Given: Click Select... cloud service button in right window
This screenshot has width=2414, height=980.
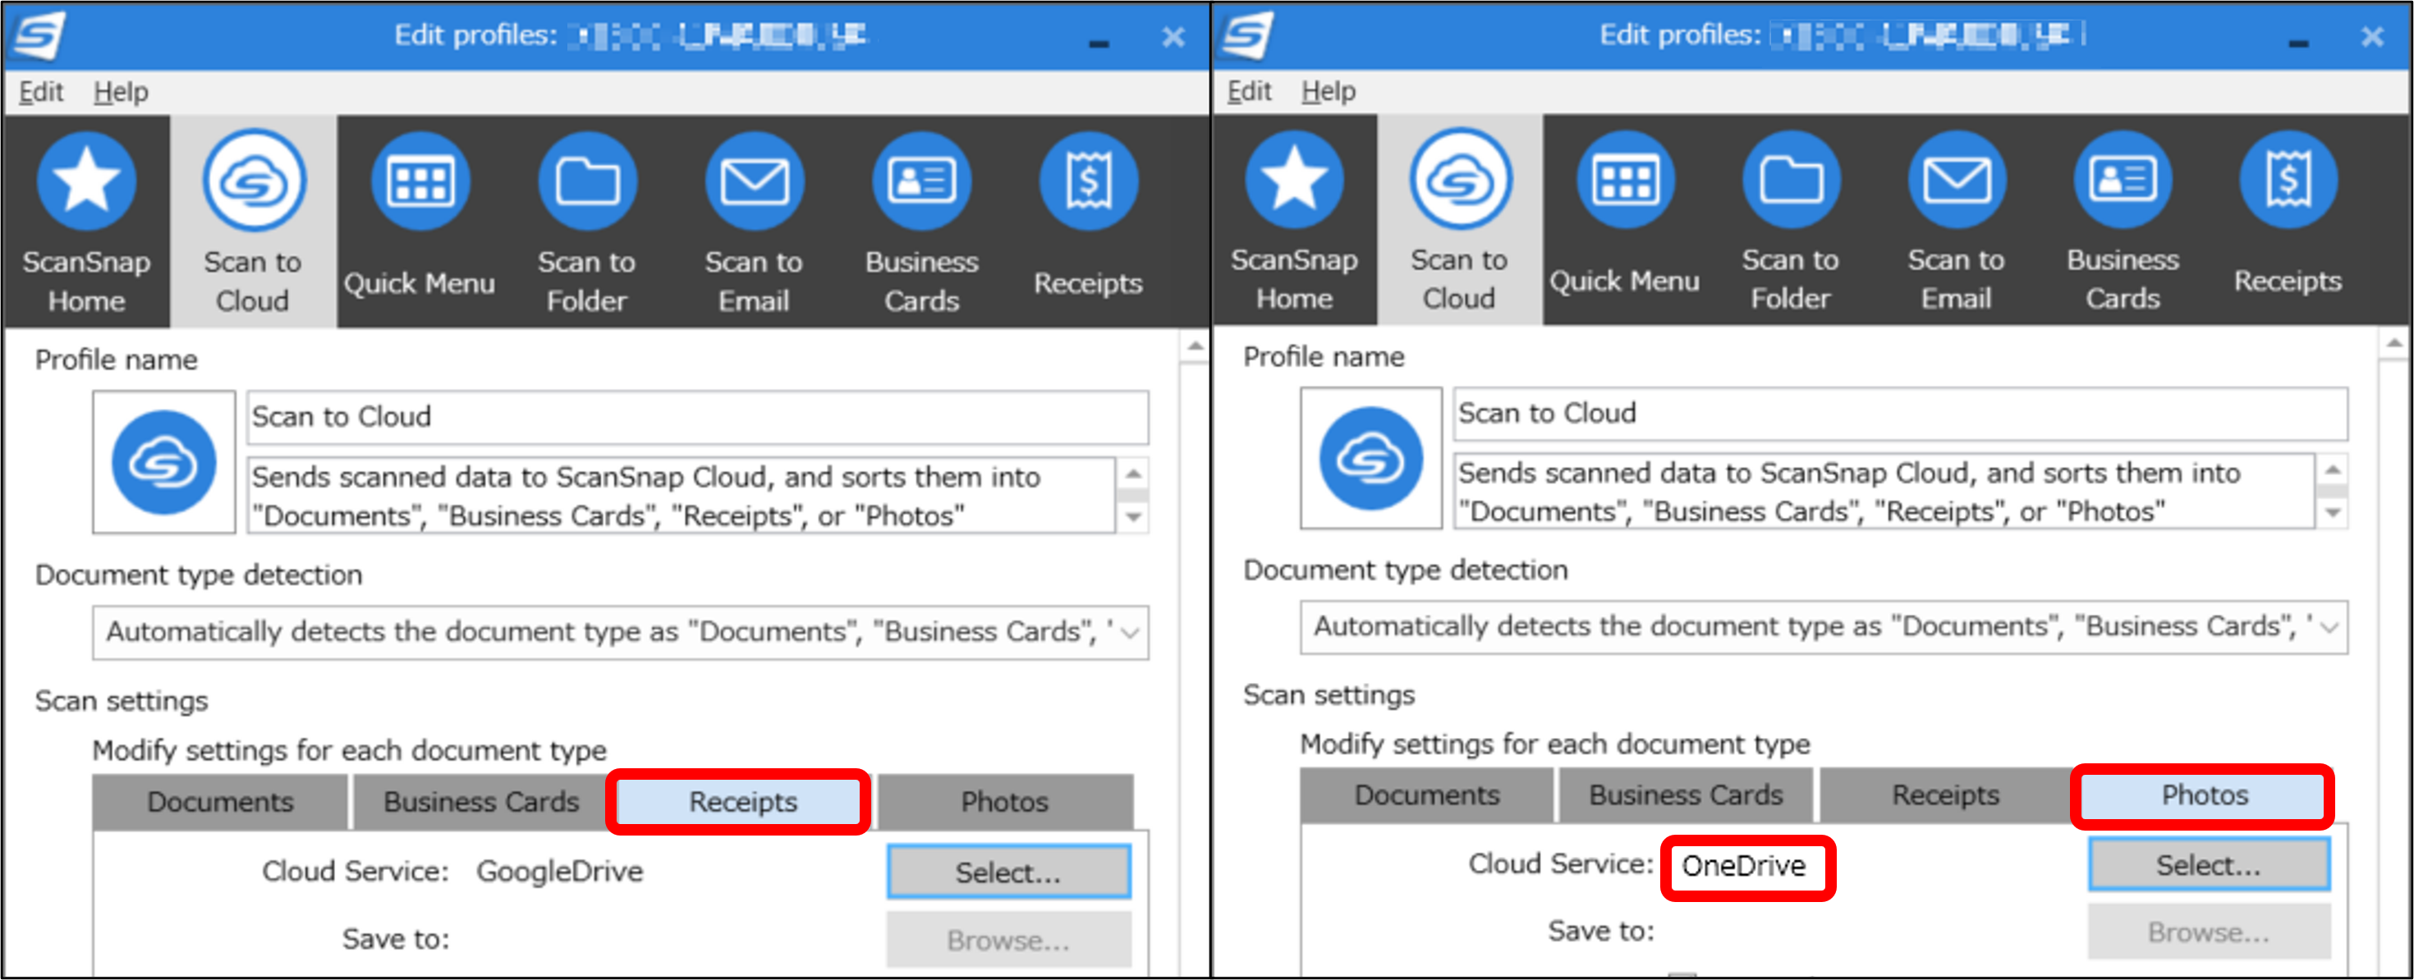Looking at the screenshot, I should coord(2208,865).
